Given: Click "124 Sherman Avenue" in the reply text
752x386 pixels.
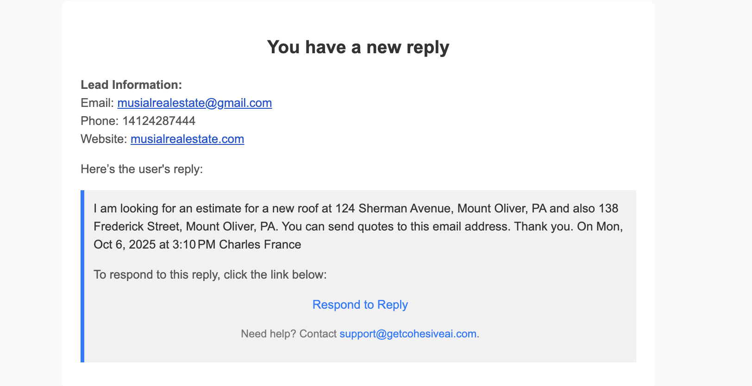Looking at the screenshot, I should (393, 208).
